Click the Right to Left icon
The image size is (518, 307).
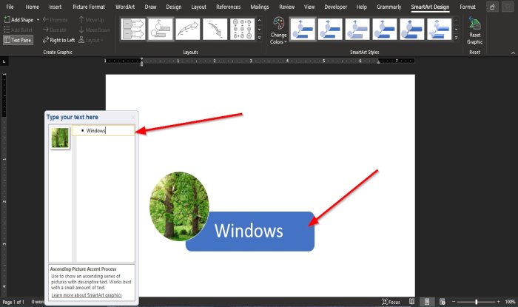point(46,40)
